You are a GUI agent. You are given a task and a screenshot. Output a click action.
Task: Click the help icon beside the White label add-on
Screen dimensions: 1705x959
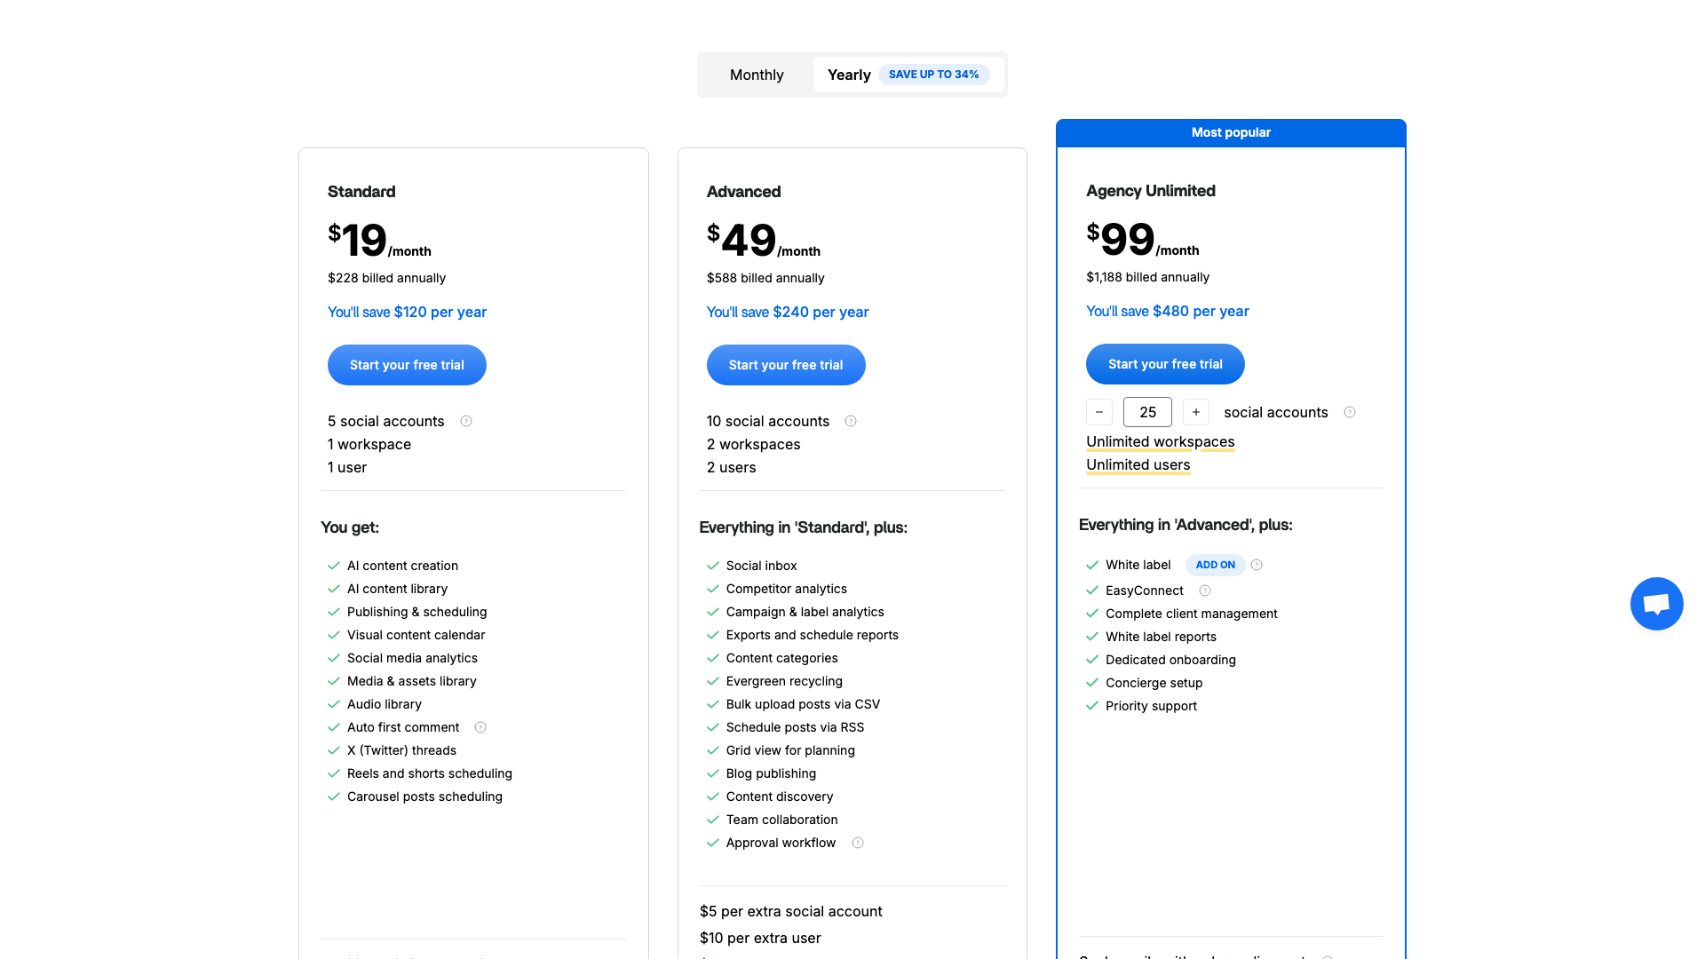click(x=1257, y=565)
